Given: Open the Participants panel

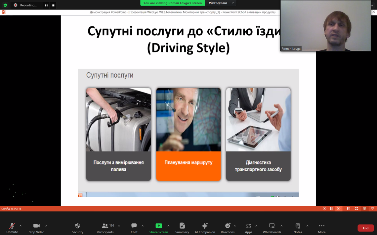Looking at the screenshot, I should (x=105, y=228).
